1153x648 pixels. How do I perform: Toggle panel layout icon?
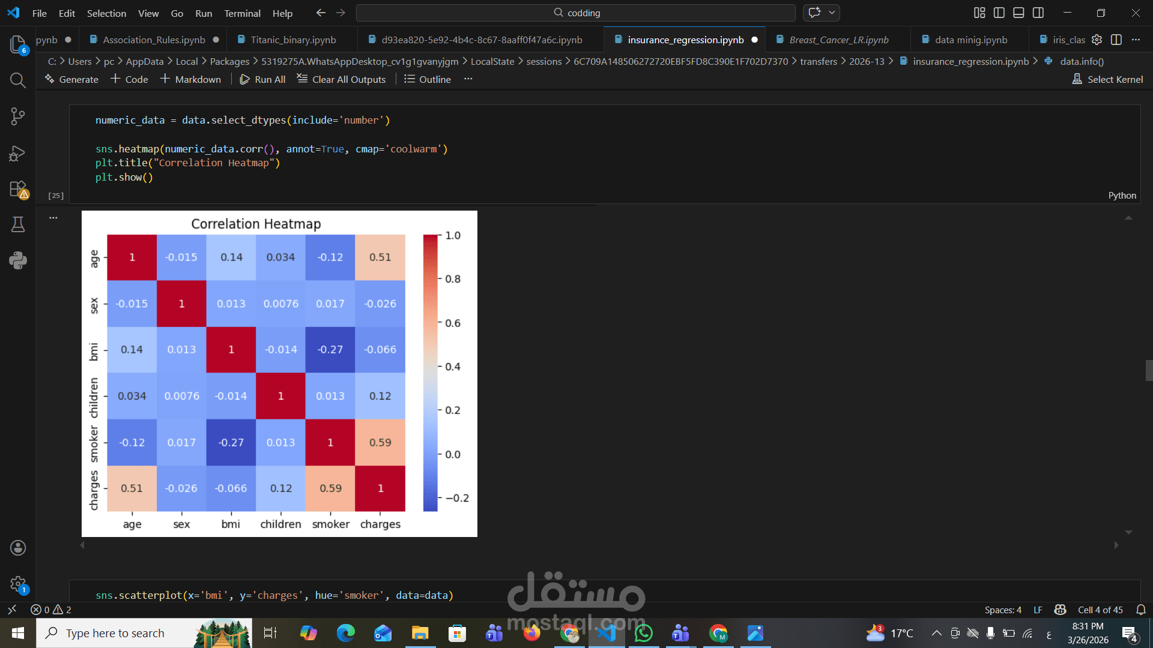(x=1018, y=13)
